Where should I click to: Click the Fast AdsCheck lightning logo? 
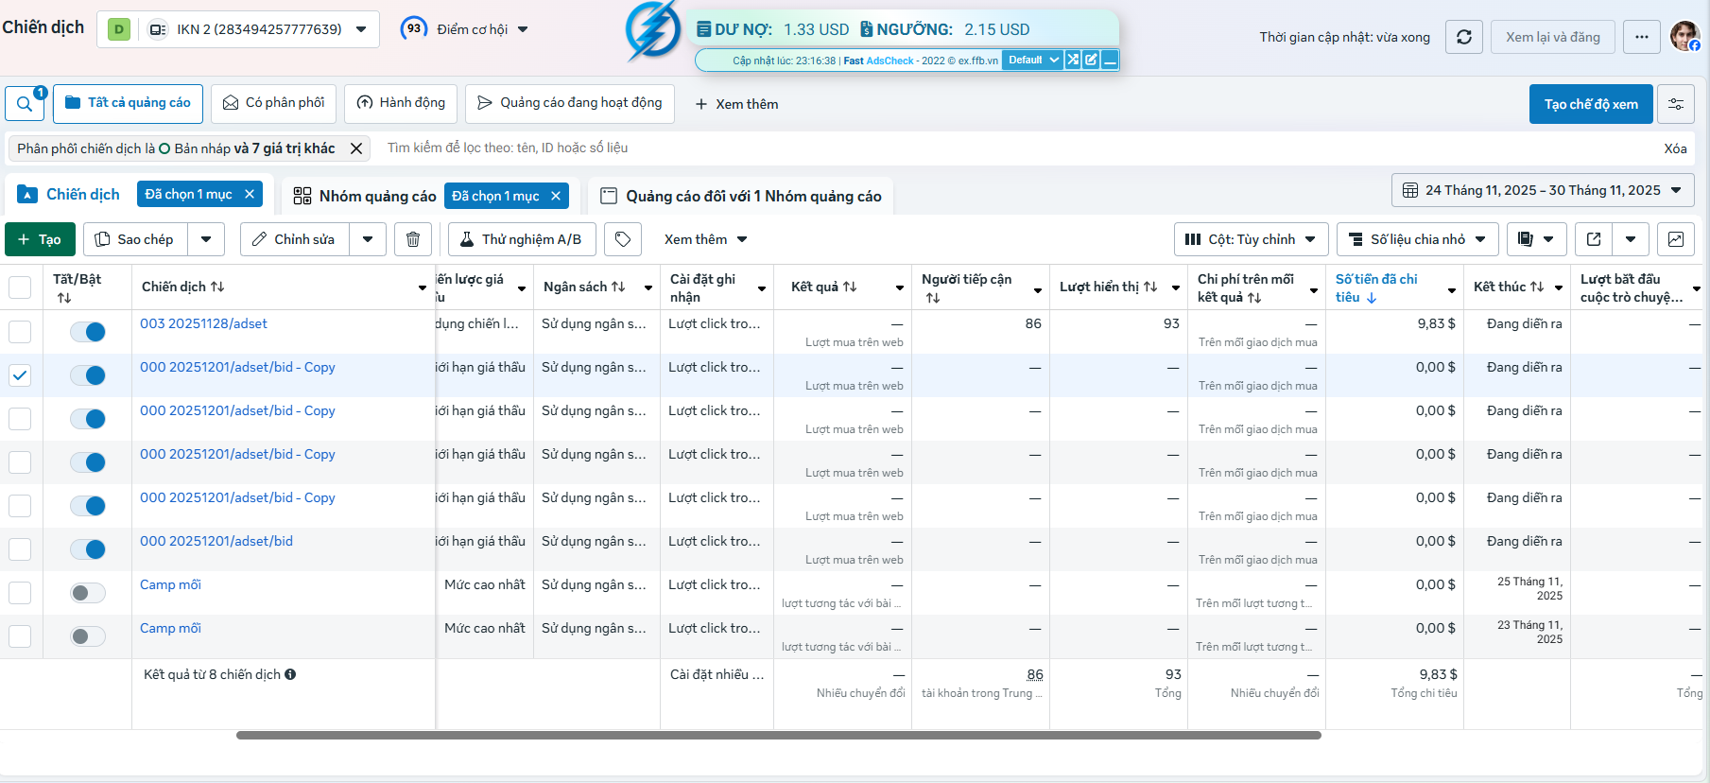click(x=653, y=30)
